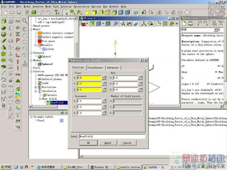Open the File menu
The width and height of the screenshot is (227, 170).
[x=4, y=7]
